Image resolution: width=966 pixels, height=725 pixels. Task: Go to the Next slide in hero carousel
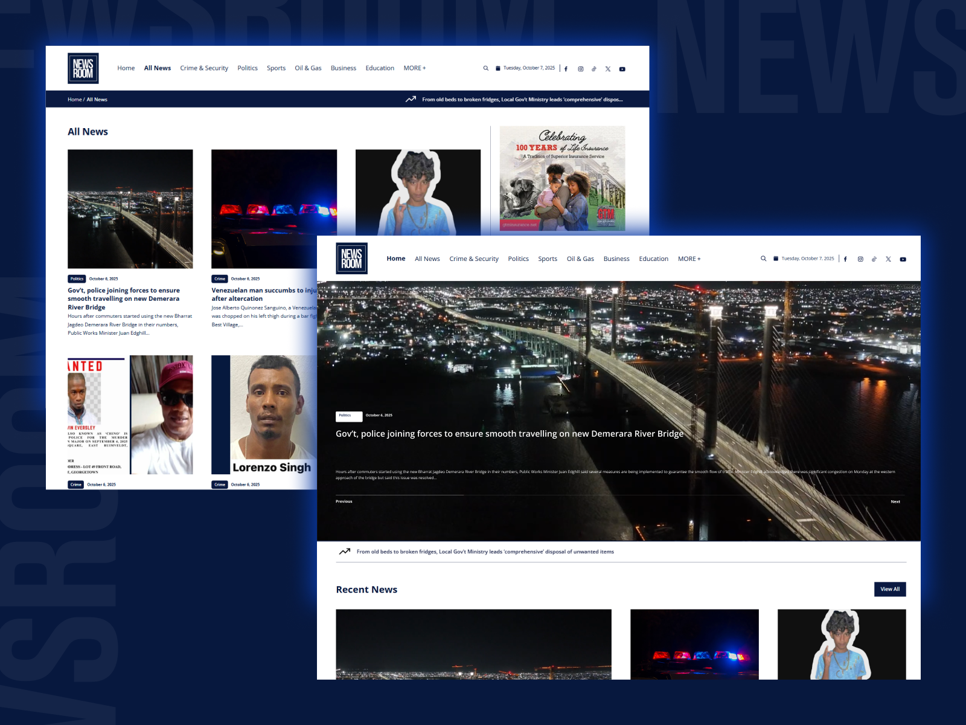click(895, 501)
